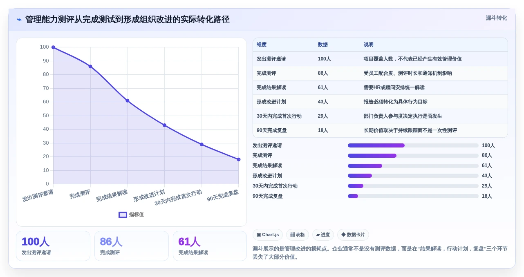The height and width of the screenshot is (277, 524).
Task: Click the chart data point for 完成结果解读
Action: (x=127, y=101)
